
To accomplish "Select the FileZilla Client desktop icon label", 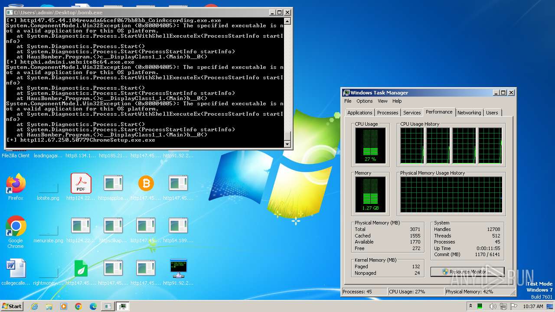I will pyautogui.click(x=16, y=156).
